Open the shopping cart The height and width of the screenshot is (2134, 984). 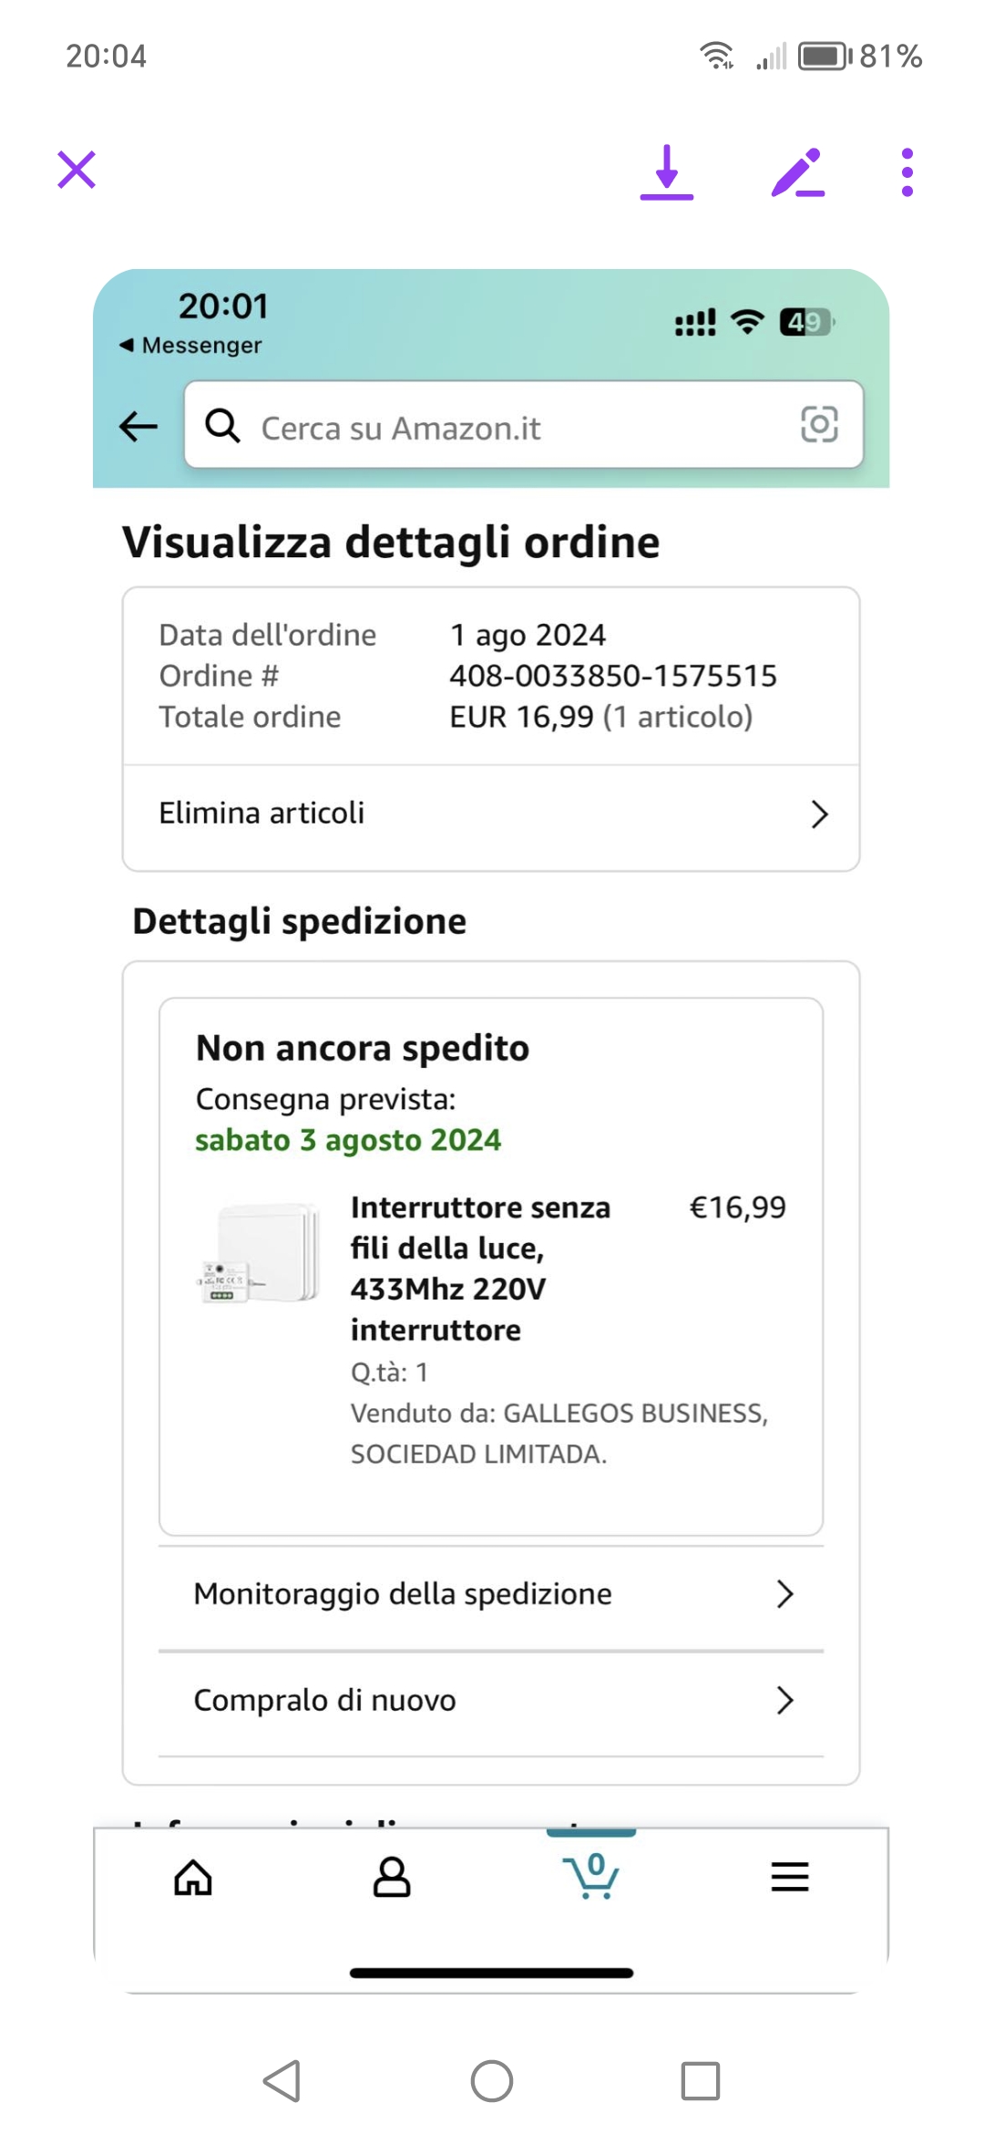click(x=592, y=1876)
